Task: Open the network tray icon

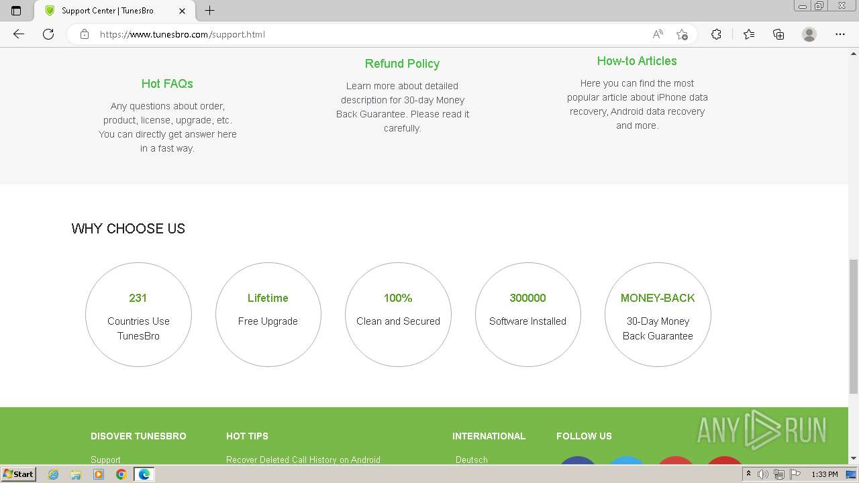Action: 778,474
